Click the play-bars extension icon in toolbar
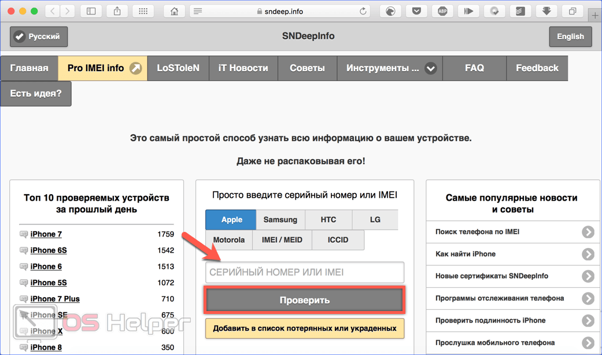 468,11
